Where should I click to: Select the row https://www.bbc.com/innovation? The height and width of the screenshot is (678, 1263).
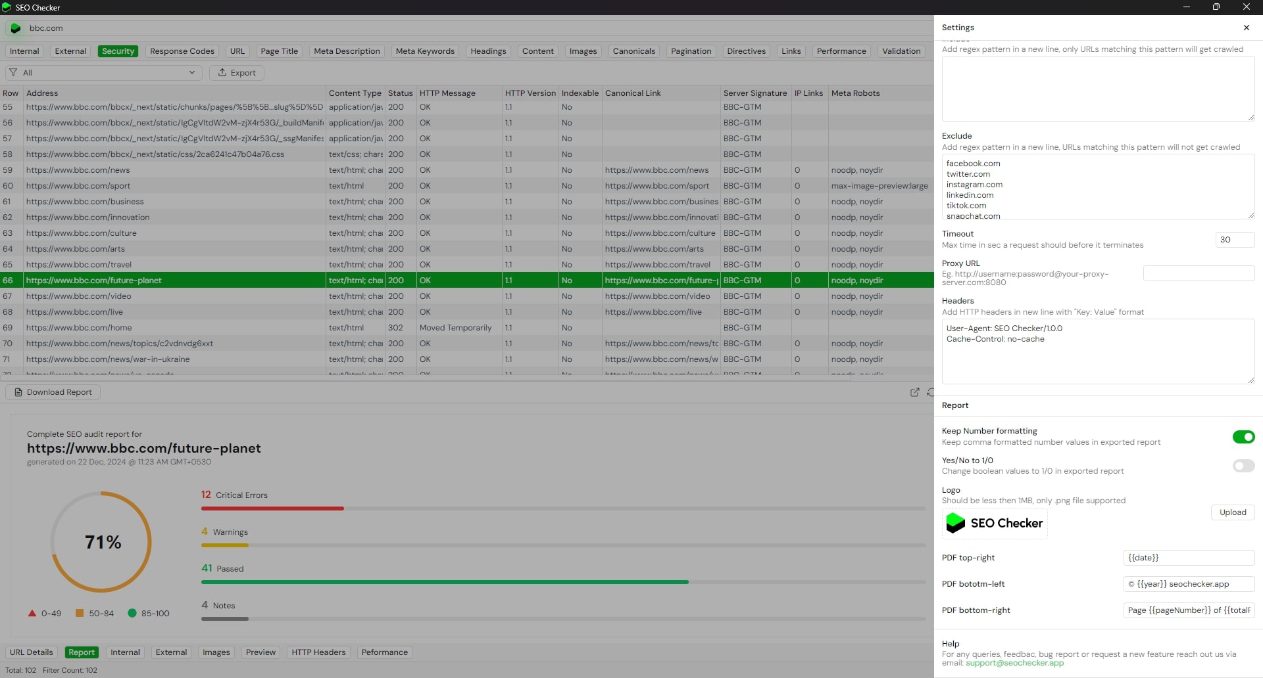[467, 217]
